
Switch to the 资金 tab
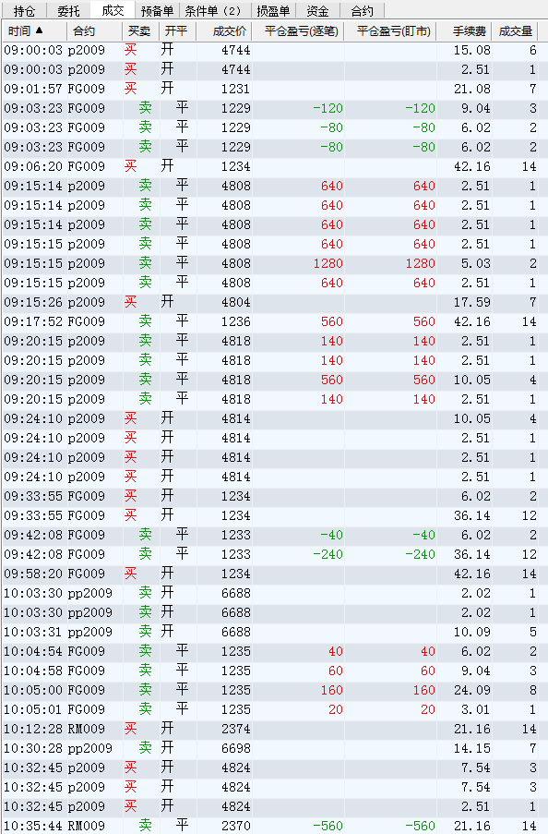click(x=317, y=11)
